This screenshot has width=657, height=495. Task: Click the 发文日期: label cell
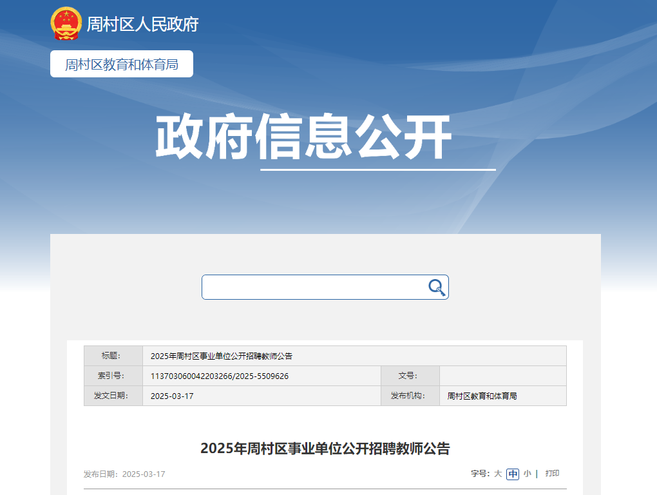pyautogui.click(x=113, y=396)
